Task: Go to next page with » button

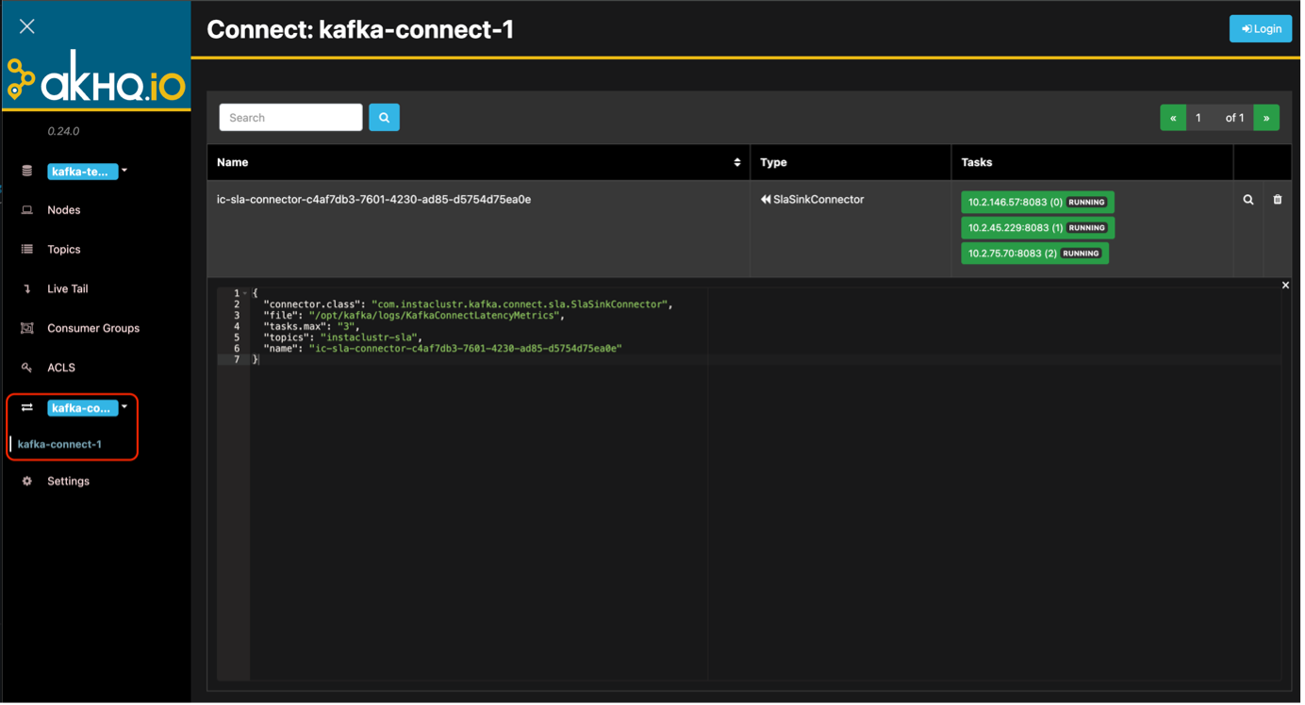Action: tap(1266, 118)
